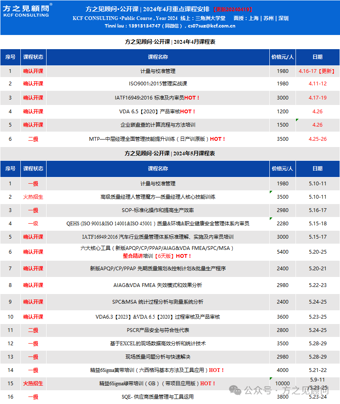The image size is (340, 404).
Task: Click 二级 status in the MTP row
Action: click(x=33, y=139)
